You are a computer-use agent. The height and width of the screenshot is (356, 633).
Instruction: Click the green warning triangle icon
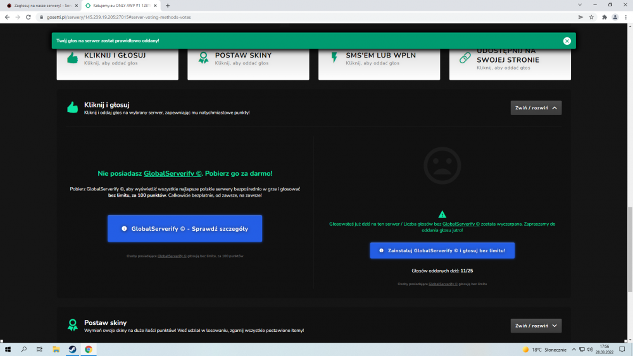[x=442, y=214]
